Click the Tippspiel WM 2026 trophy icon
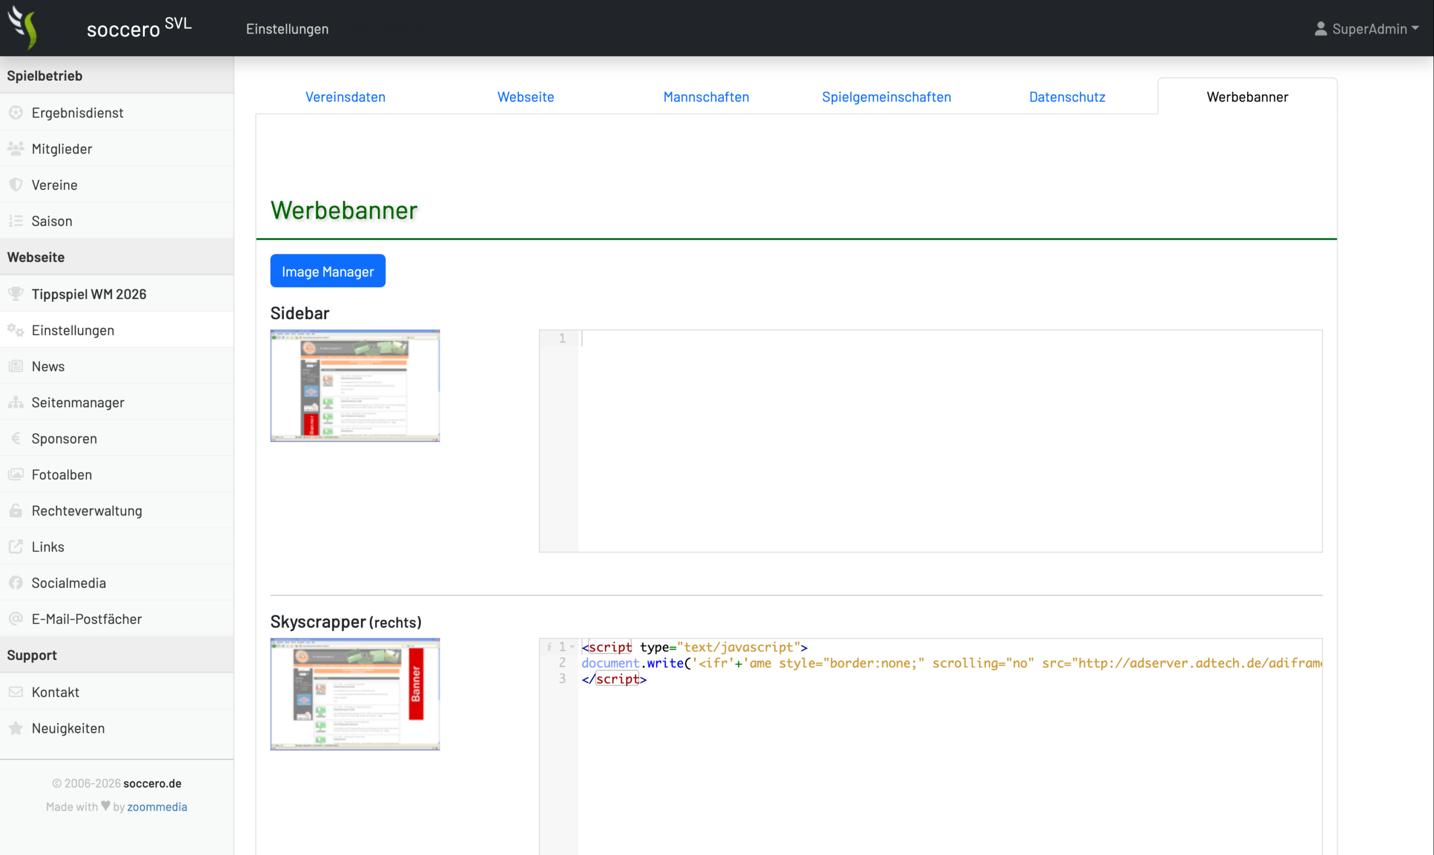The width and height of the screenshot is (1434, 855). 16,294
